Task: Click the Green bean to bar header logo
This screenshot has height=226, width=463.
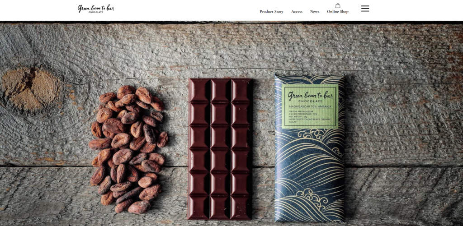Action: tap(96, 9)
